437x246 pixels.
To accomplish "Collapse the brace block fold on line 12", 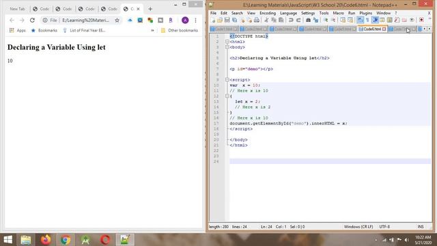I will (227, 96).
